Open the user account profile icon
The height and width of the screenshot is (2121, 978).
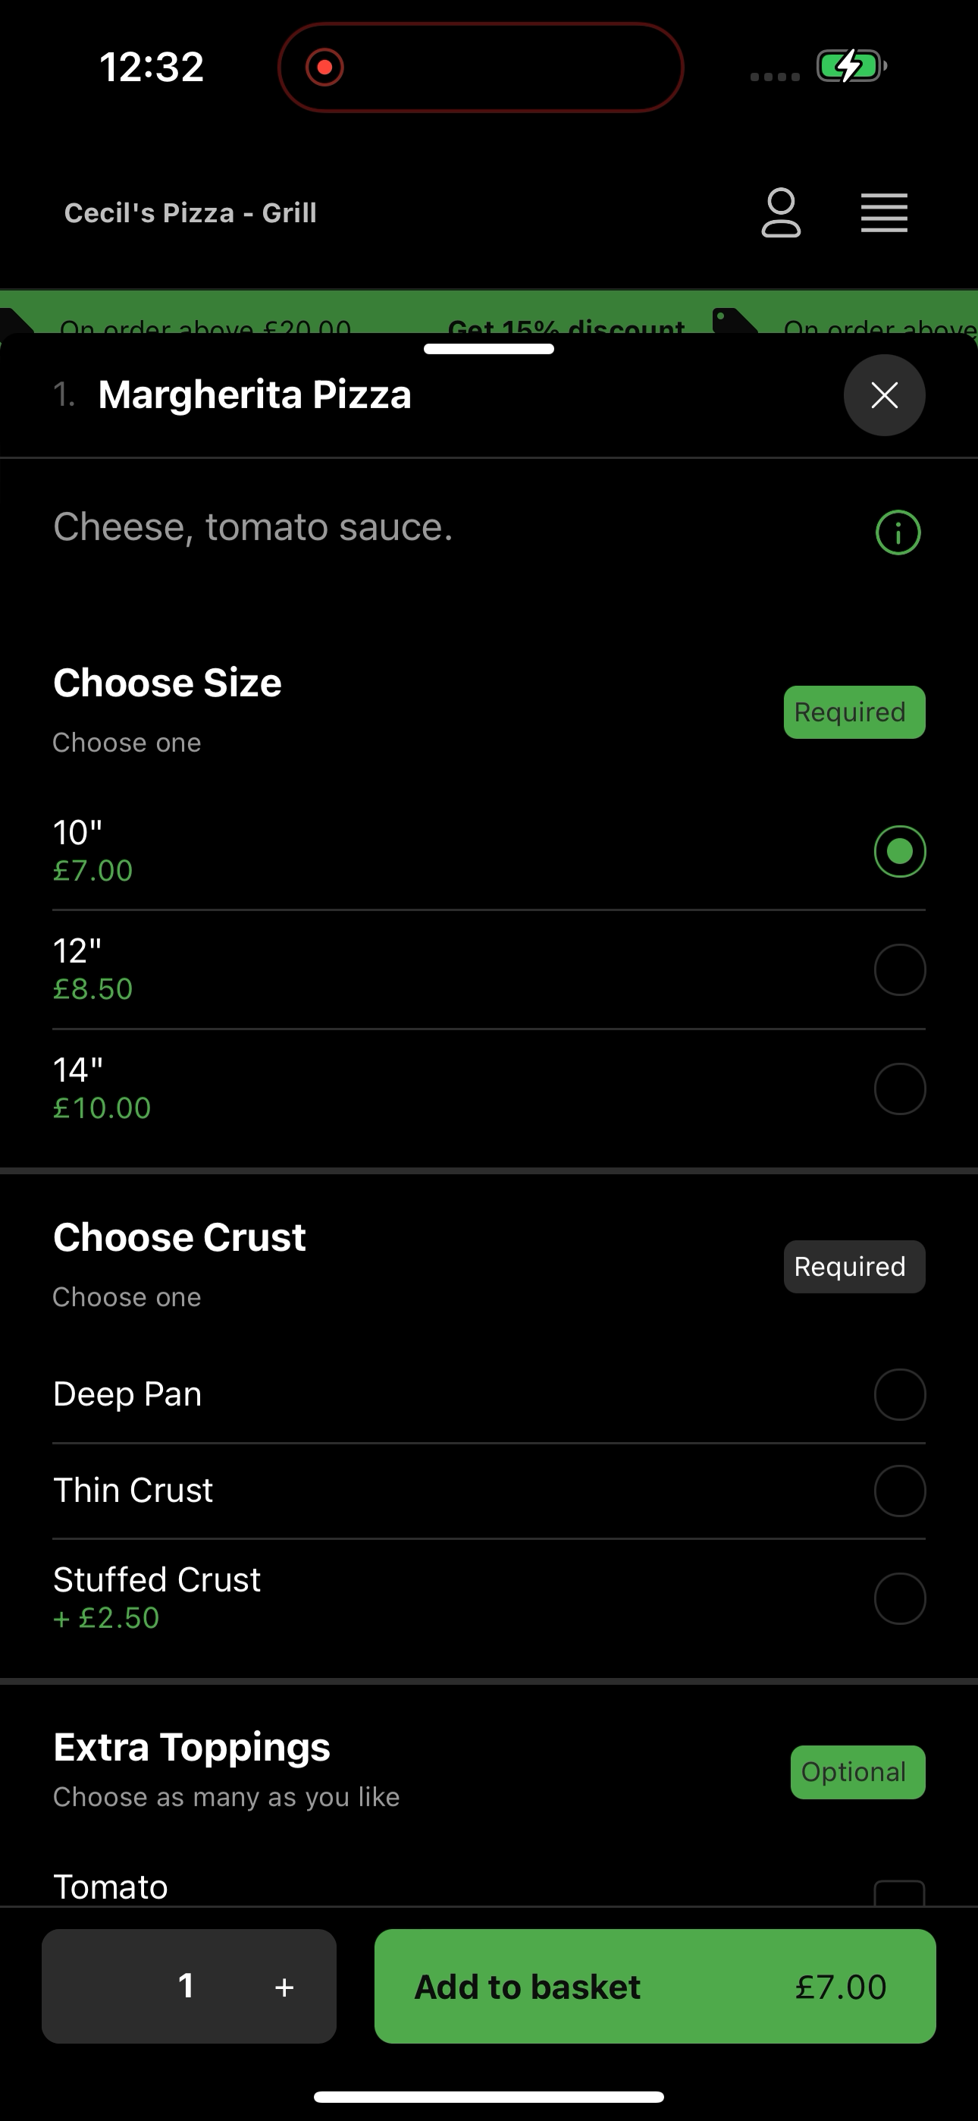click(780, 213)
